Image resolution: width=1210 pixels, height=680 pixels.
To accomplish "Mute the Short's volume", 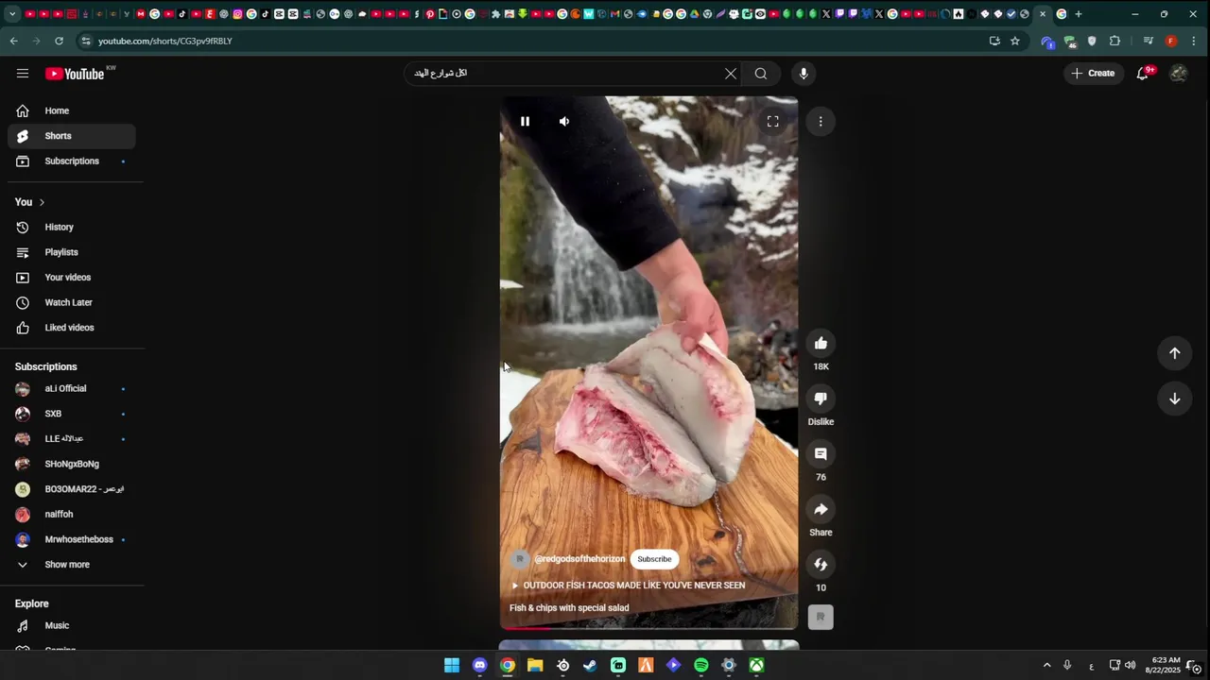I will tap(564, 121).
